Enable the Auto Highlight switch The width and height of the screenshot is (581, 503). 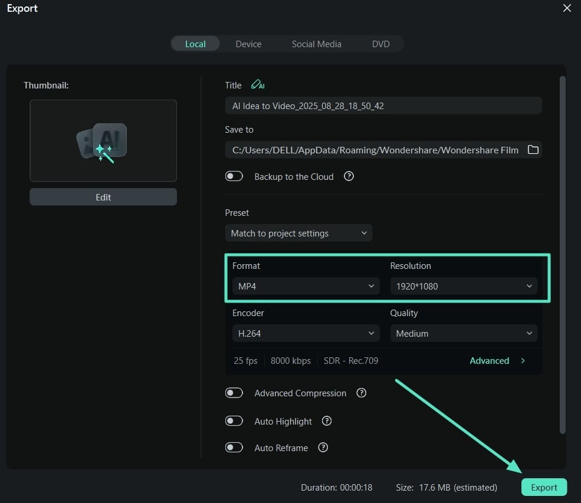click(x=234, y=421)
